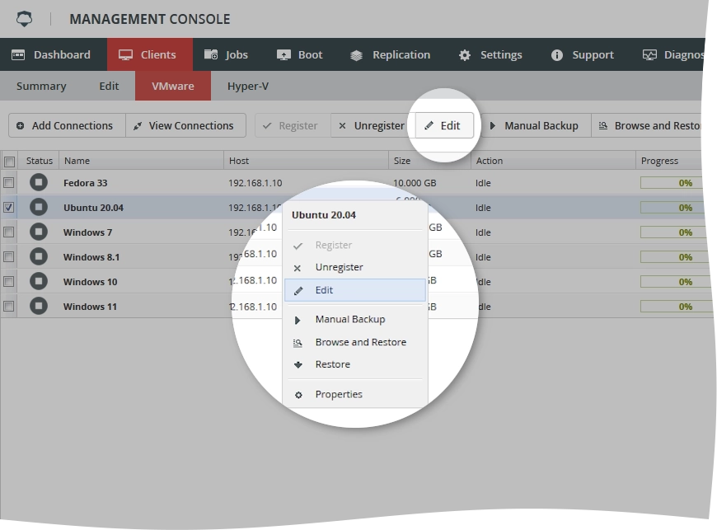This screenshot has height=530, width=717.
Task: Check the Windows 7 row checkbox
Action: tap(9, 232)
